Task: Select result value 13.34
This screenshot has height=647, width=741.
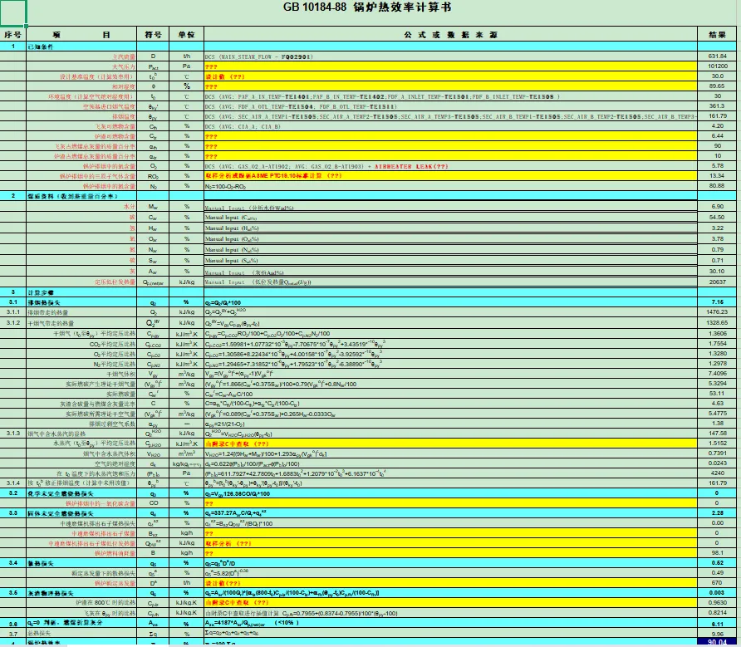Action: point(717,175)
